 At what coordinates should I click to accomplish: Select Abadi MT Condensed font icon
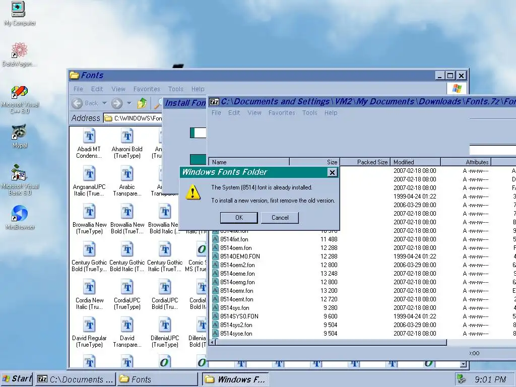pos(89,143)
